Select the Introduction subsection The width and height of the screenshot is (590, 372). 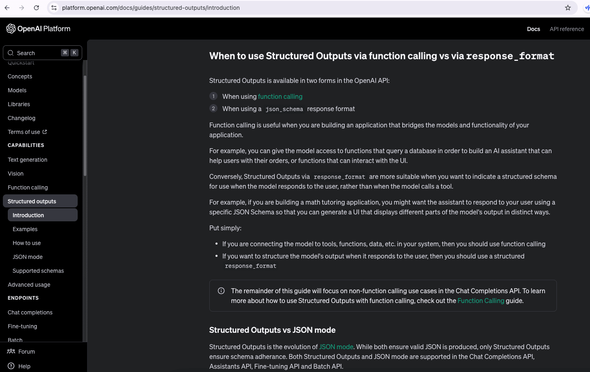tap(43, 215)
